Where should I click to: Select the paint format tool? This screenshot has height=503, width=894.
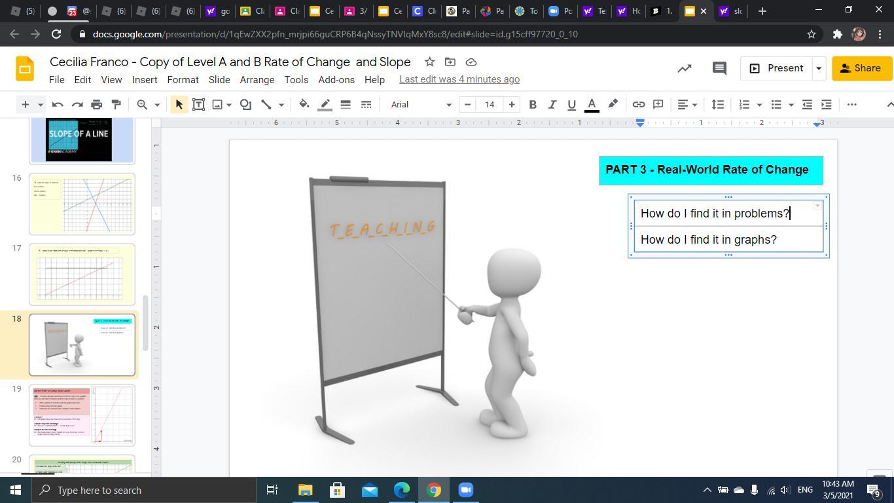tap(116, 105)
